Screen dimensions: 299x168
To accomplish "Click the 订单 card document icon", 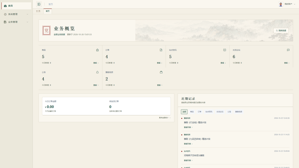I will click(161, 50).
